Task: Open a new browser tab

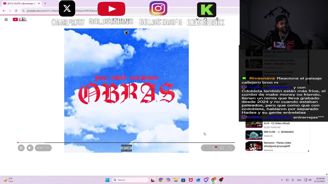Action: (x=45, y=4)
